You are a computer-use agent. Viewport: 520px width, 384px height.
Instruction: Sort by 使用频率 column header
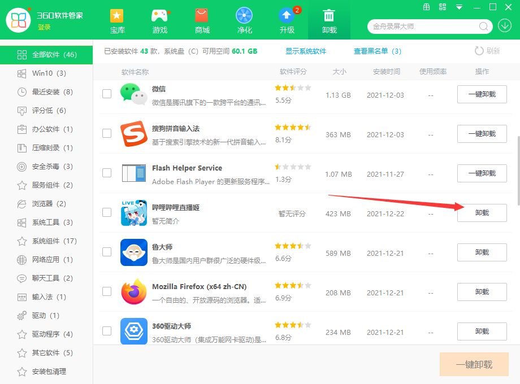(433, 72)
